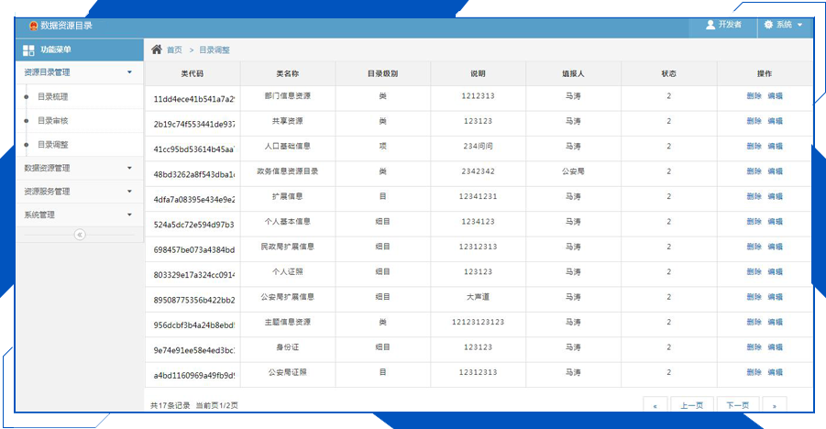Click the 状态 column header
Image resolution: width=826 pixels, height=429 pixels.
point(669,73)
